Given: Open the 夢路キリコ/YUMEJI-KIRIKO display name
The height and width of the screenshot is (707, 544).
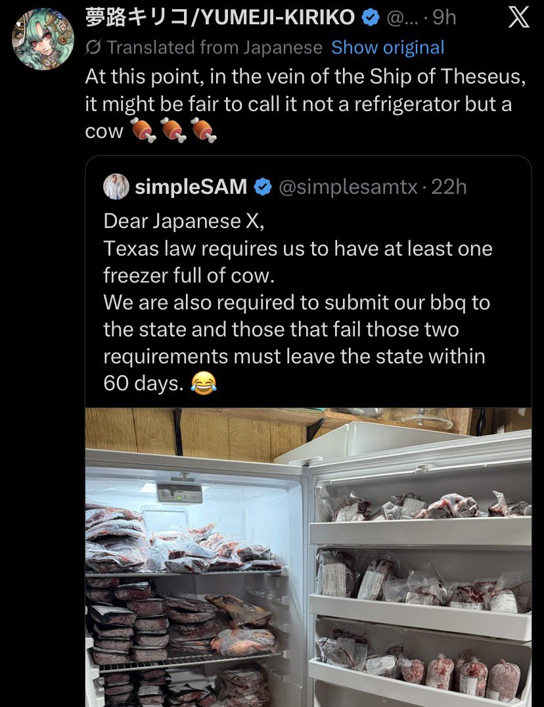Looking at the screenshot, I should [x=220, y=18].
